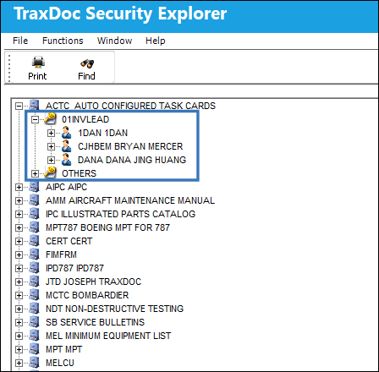
Task: Click the 1DAN 1DAN user icon
Action: point(66,132)
